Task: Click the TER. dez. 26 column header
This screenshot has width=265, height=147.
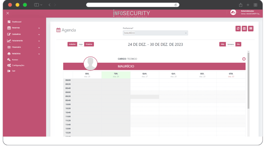Action: coord(116,75)
